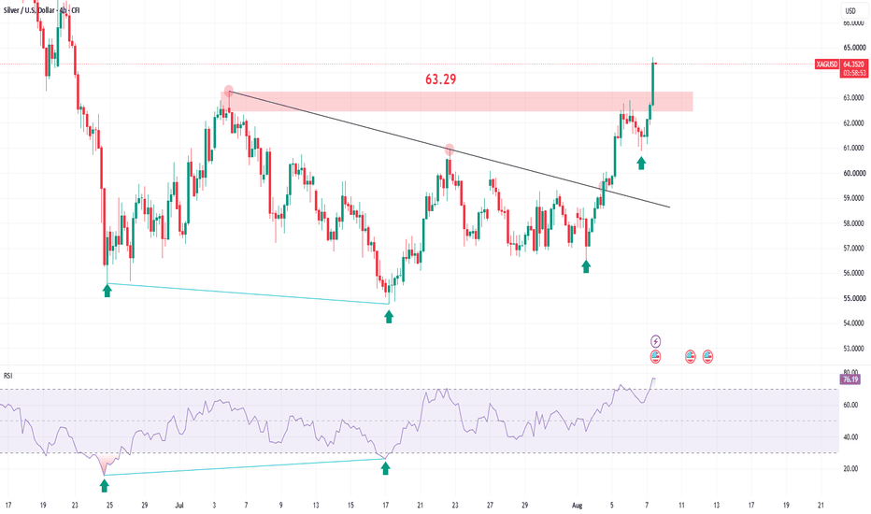Click the 11 date on time axis
The width and height of the screenshot is (871, 514).
681,506
